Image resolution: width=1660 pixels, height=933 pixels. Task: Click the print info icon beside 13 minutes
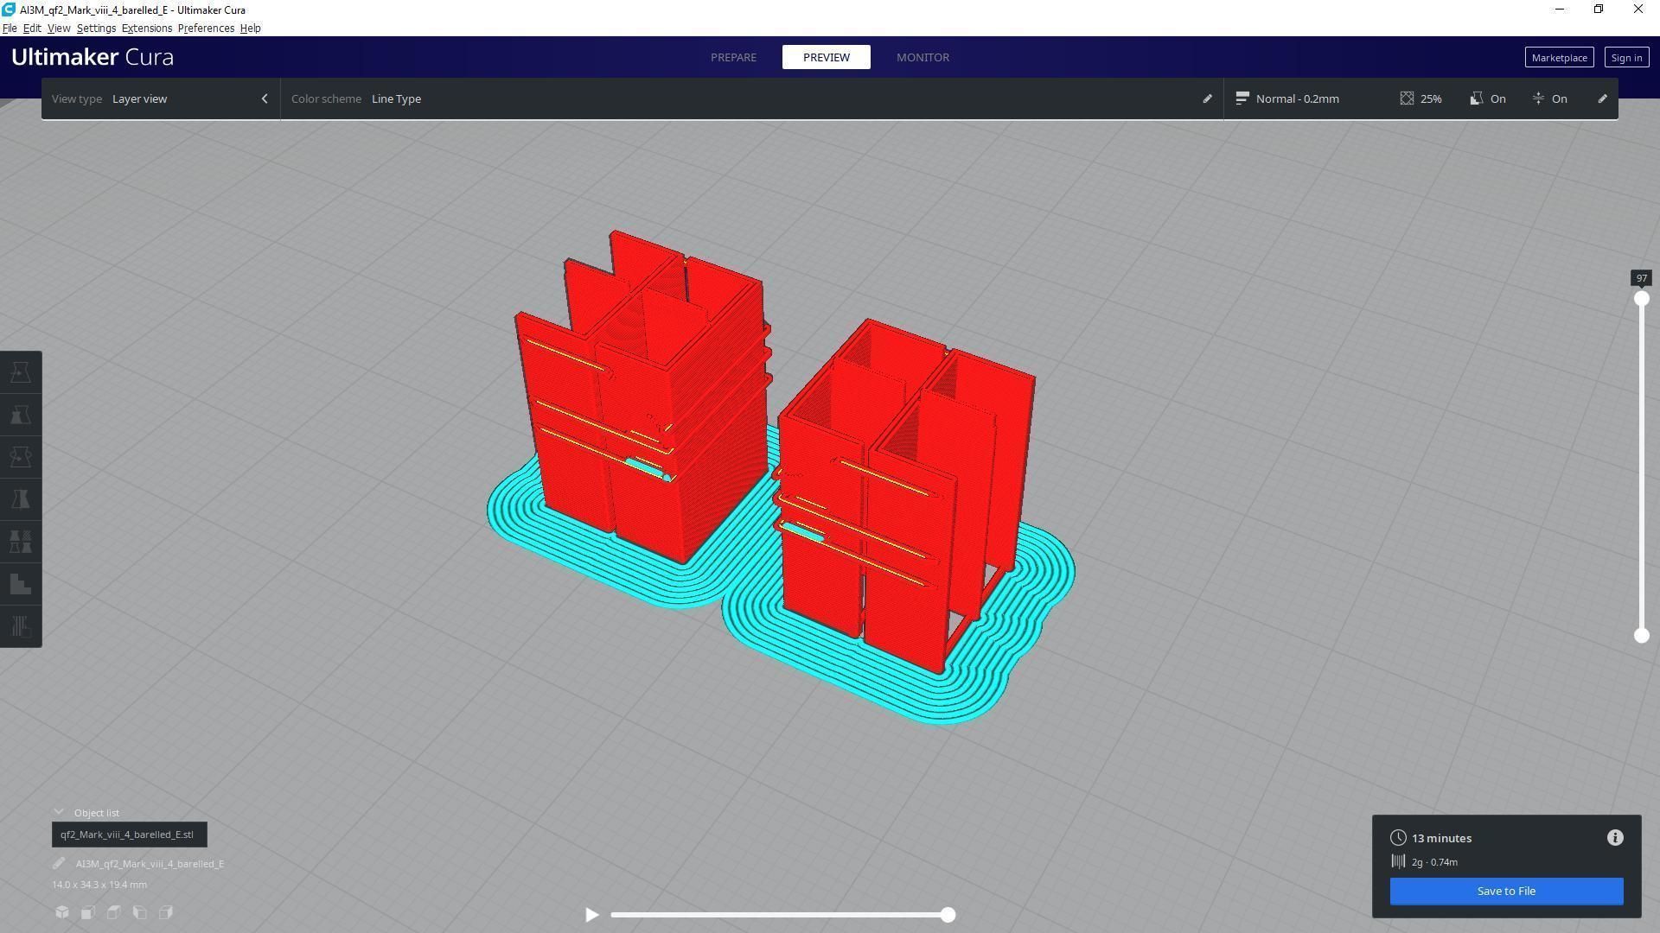coord(1614,838)
